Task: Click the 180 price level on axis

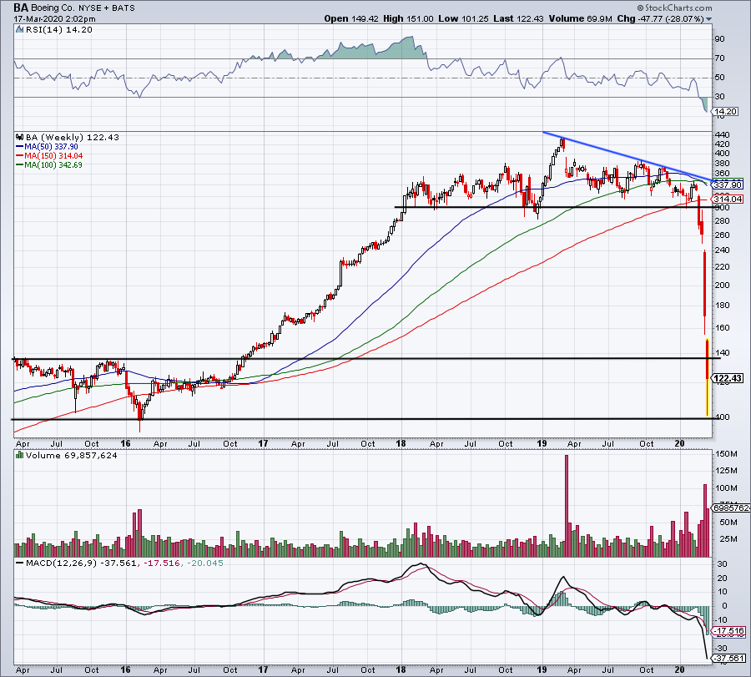Action: tap(723, 306)
